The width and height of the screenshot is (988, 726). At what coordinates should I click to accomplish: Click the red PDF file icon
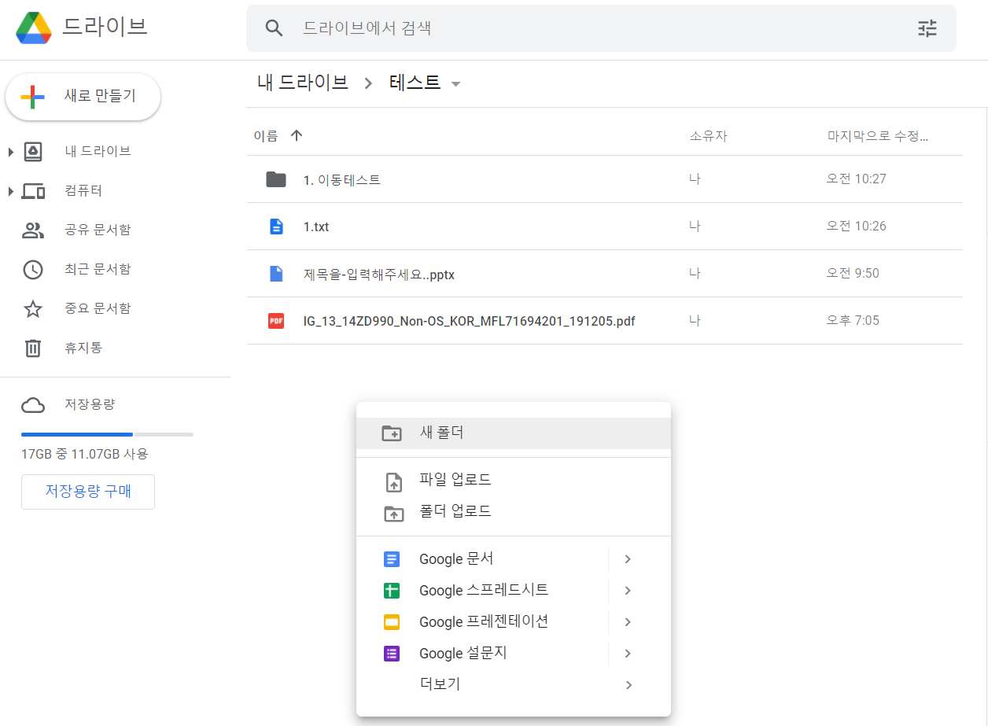pos(276,321)
